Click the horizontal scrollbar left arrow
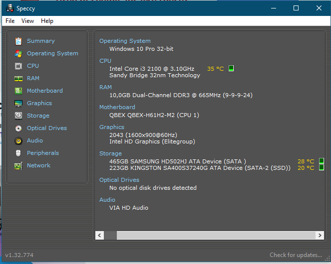Image resolution: width=331 pixels, height=264 pixels. pos(99,235)
